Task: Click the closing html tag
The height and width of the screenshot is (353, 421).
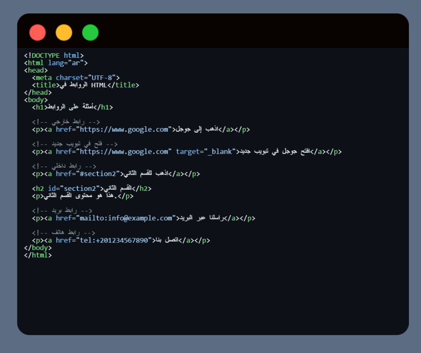Action: click(x=38, y=255)
